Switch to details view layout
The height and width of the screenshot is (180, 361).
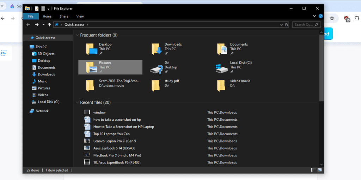313,170
